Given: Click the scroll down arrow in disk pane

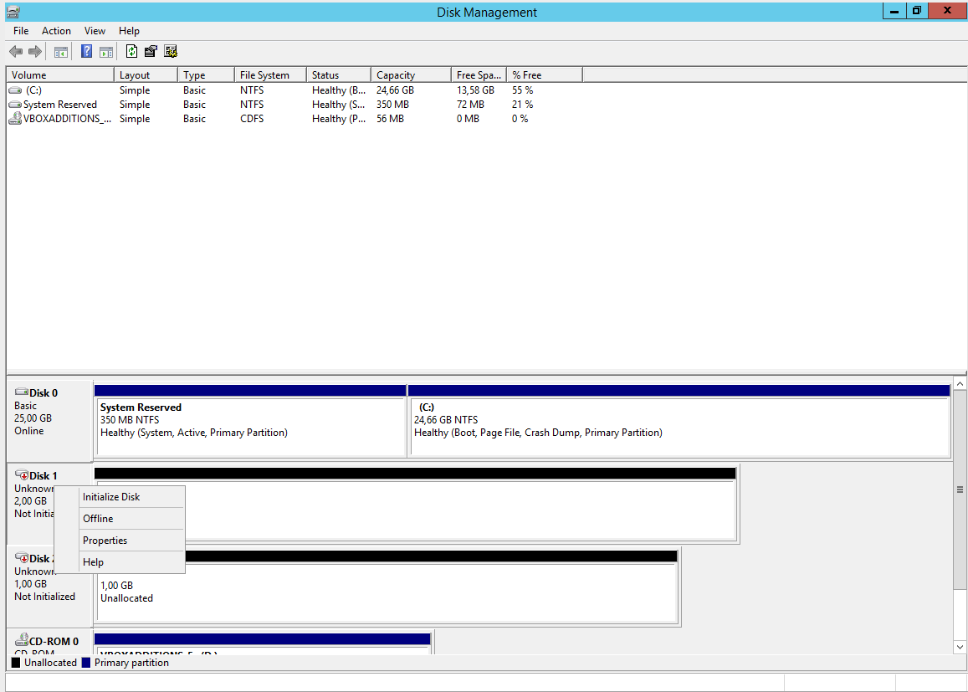Looking at the screenshot, I should (x=960, y=647).
